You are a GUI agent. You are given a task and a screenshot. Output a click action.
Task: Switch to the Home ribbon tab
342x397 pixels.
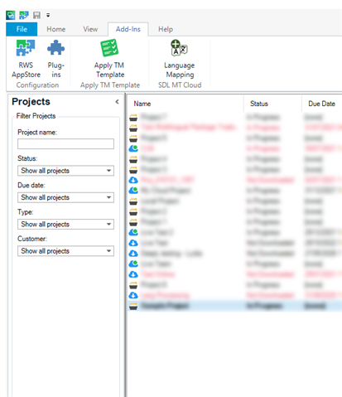pyautogui.click(x=56, y=29)
